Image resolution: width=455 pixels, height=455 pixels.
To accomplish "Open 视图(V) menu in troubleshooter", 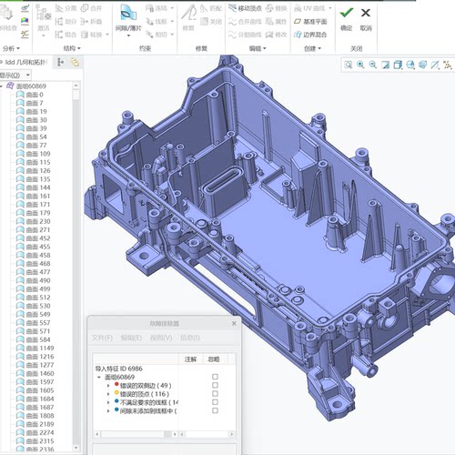I will tap(161, 338).
